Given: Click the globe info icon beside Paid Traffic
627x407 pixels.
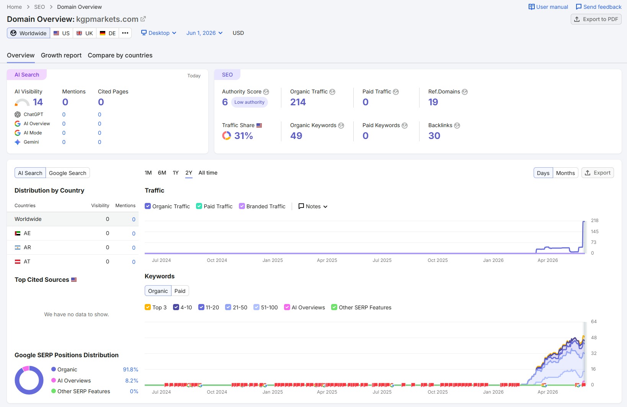Looking at the screenshot, I should tap(396, 92).
